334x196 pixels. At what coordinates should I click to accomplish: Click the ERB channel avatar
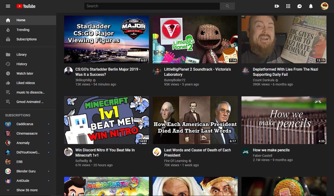point(8,162)
